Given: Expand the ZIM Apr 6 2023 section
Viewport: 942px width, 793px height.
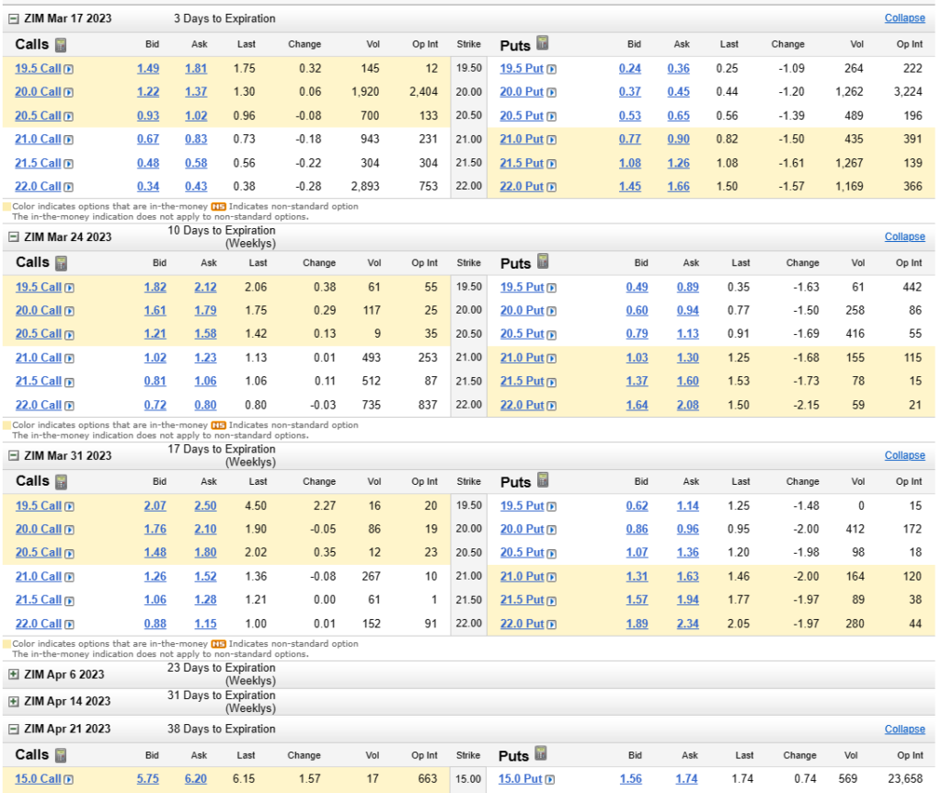Looking at the screenshot, I should [x=13, y=674].
